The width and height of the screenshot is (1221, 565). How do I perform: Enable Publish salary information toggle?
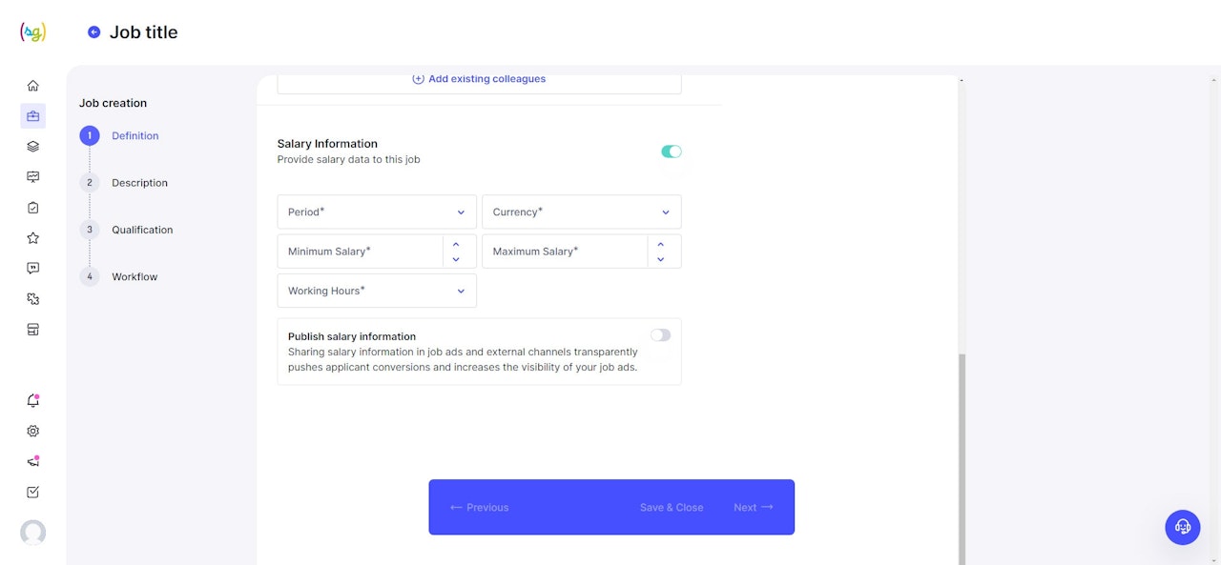point(660,335)
